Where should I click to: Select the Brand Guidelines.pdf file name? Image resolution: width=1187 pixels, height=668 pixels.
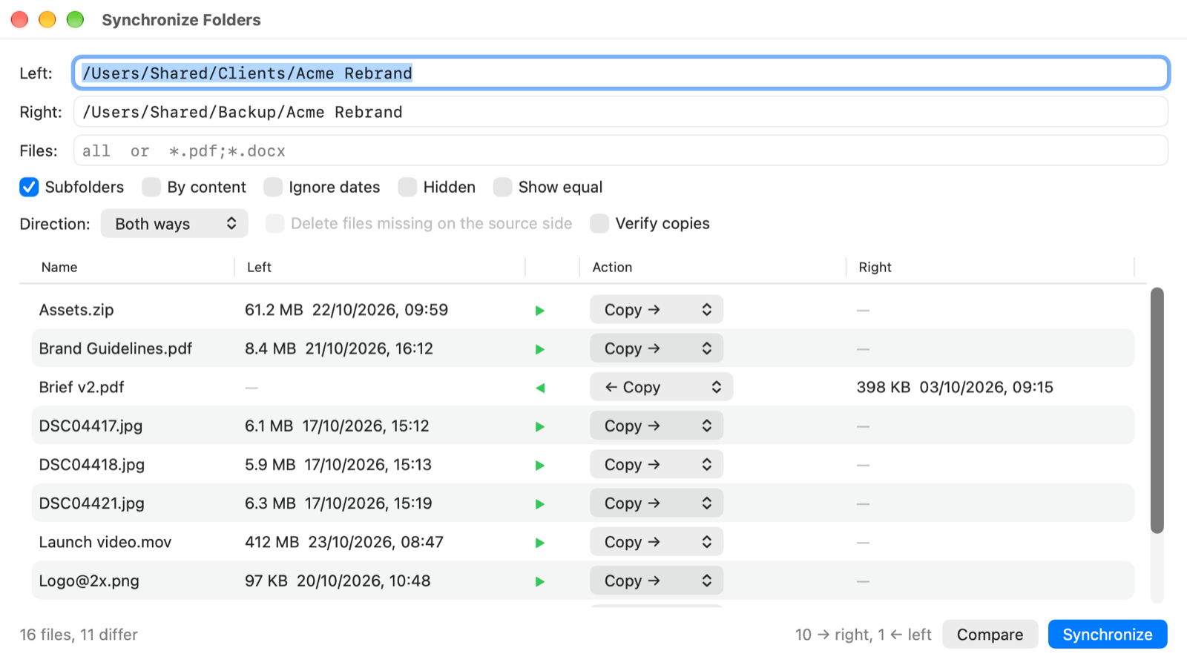(116, 348)
